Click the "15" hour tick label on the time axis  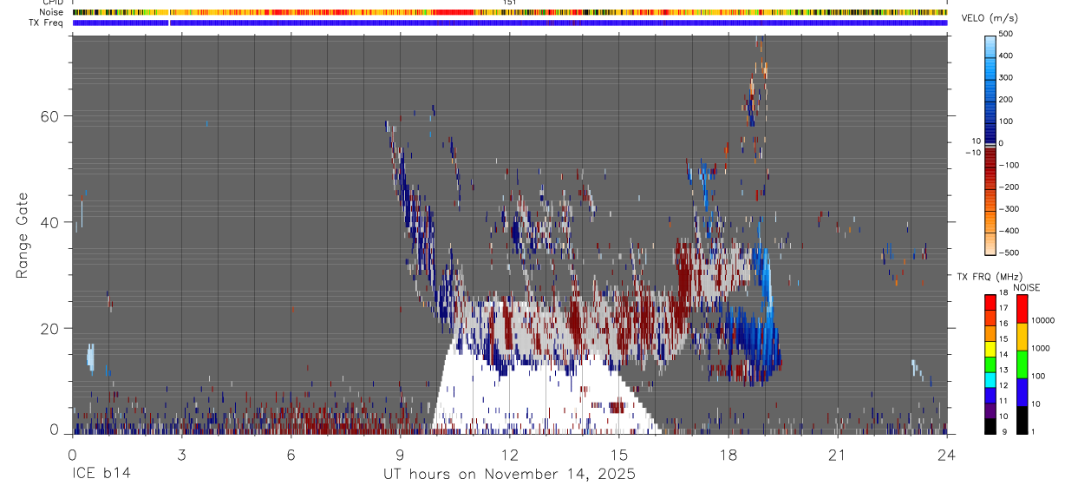point(619,455)
